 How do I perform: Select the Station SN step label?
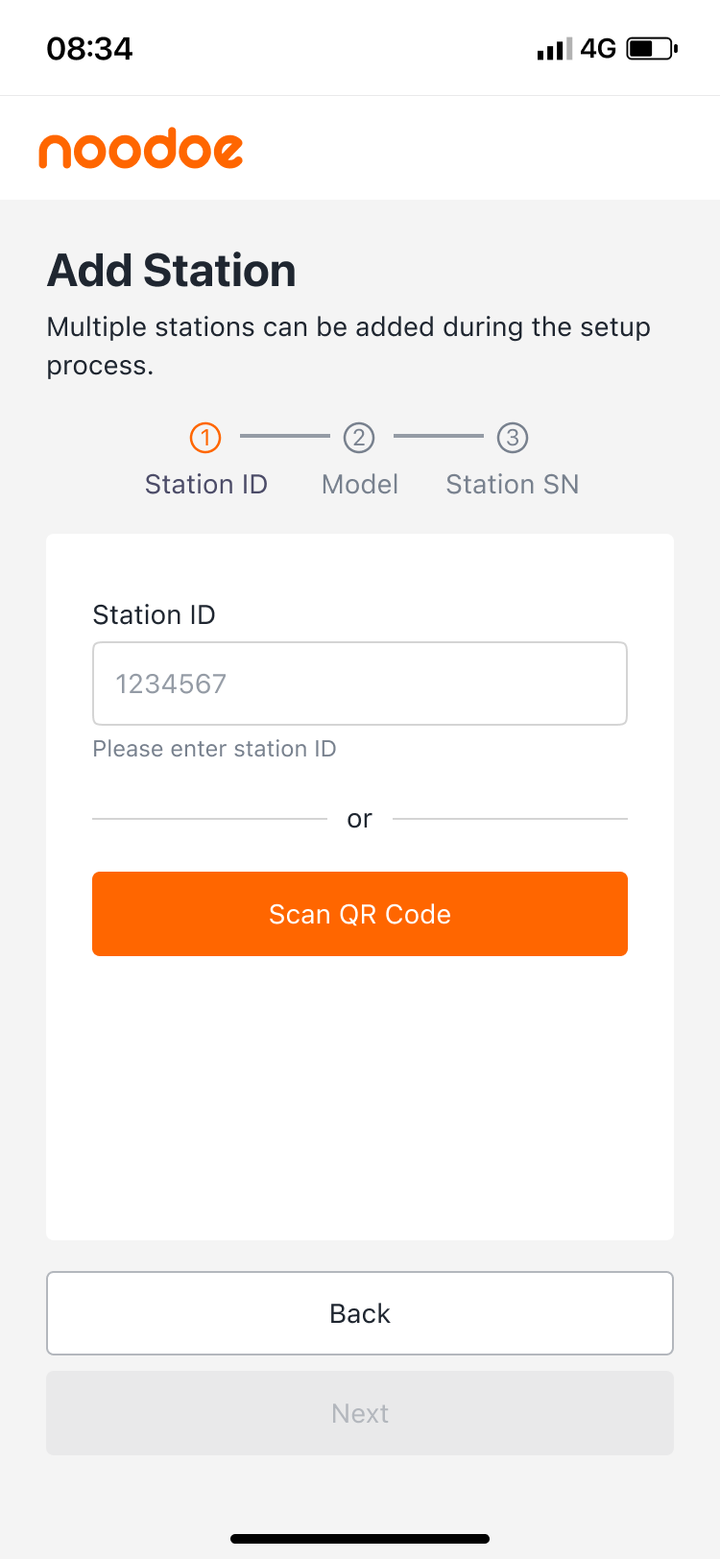click(x=513, y=484)
